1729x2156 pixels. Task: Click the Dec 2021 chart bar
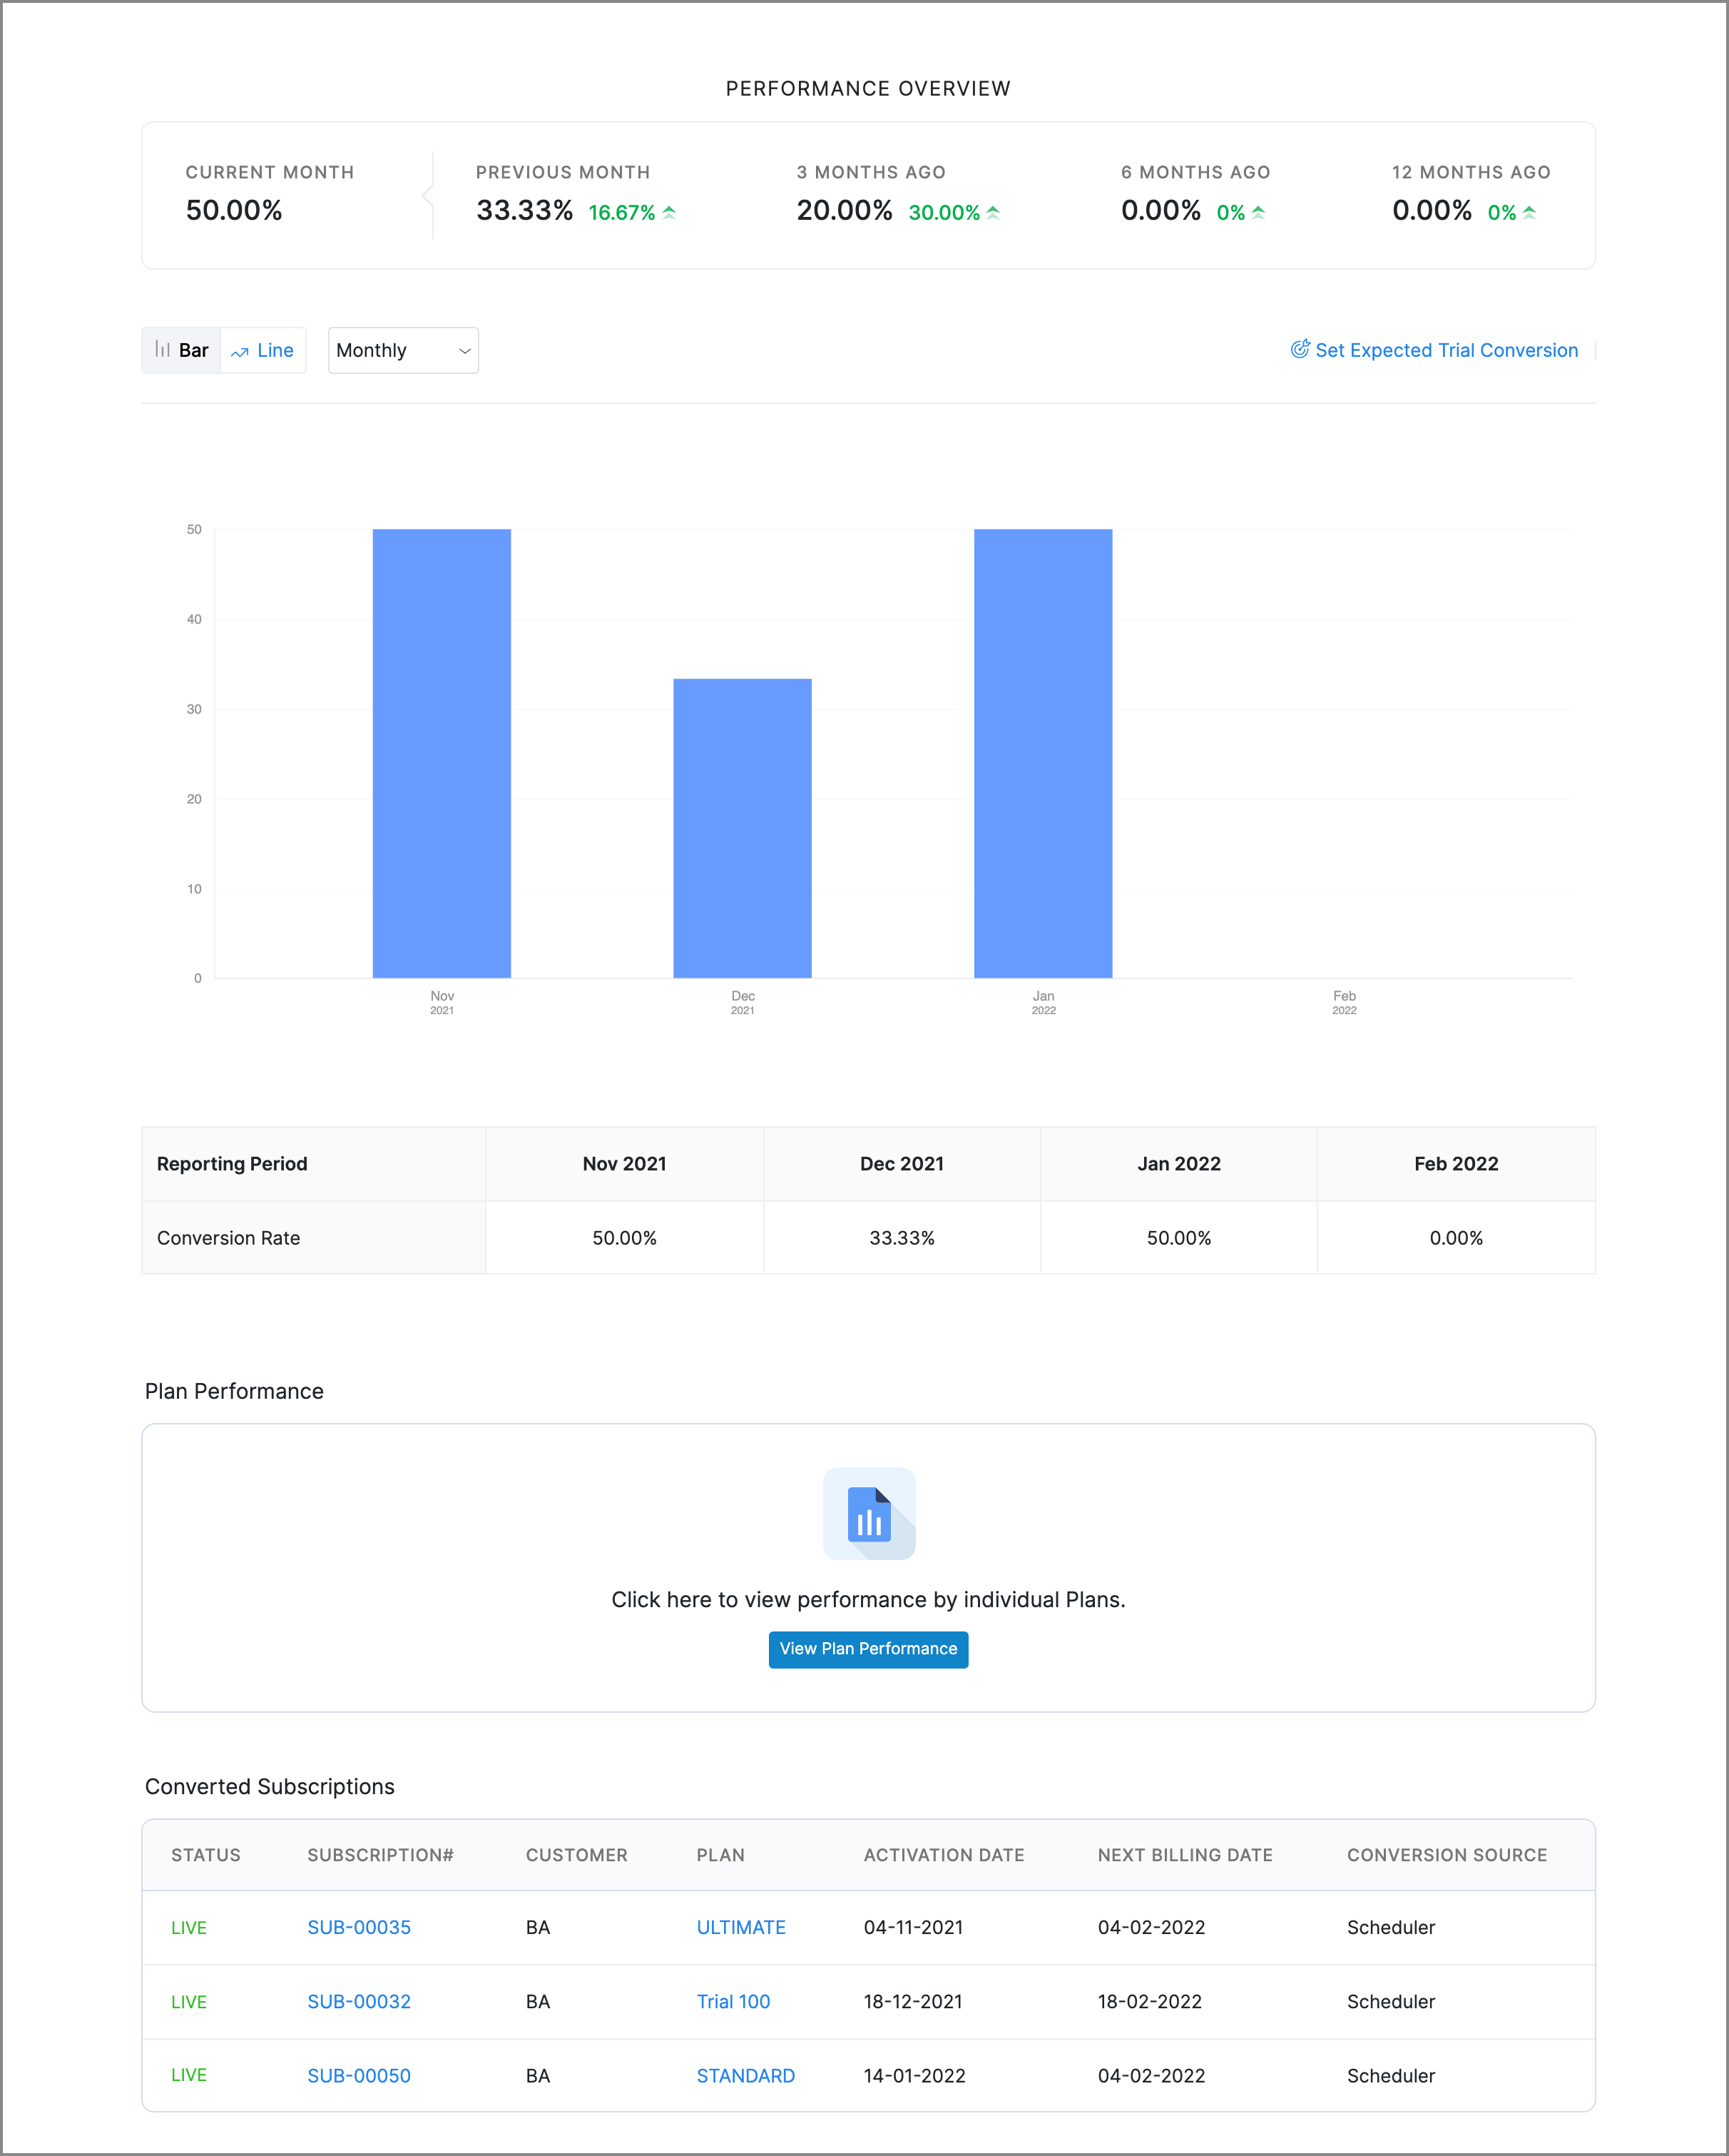coord(742,828)
